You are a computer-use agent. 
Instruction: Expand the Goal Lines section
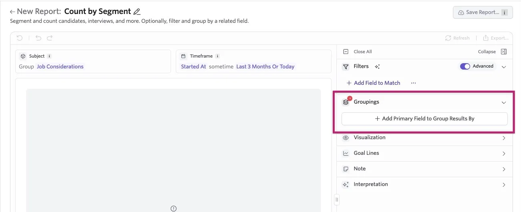tap(504, 154)
